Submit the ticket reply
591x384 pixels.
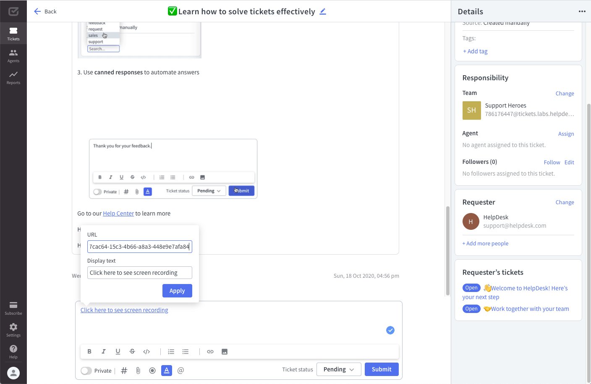pyautogui.click(x=382, y=369)
